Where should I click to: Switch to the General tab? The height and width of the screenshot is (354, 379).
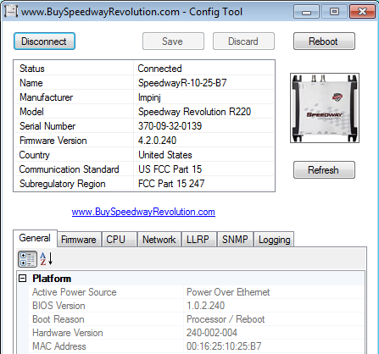coord(35,238)
